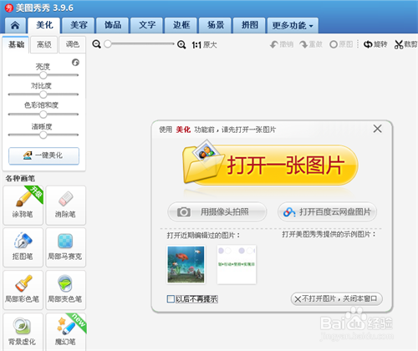
Task: Click 用摄像头拍照 camera button
Action: [217, 212]
